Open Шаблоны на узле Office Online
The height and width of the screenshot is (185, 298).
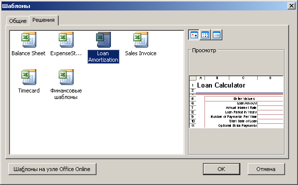click(x=52, y=169)
